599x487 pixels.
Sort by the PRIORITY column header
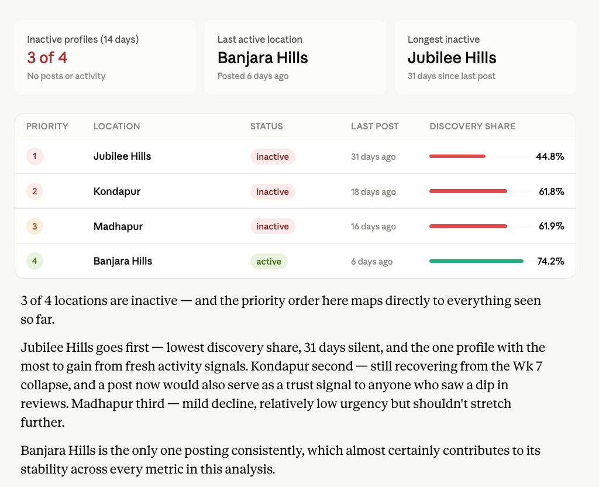[47, 126]
